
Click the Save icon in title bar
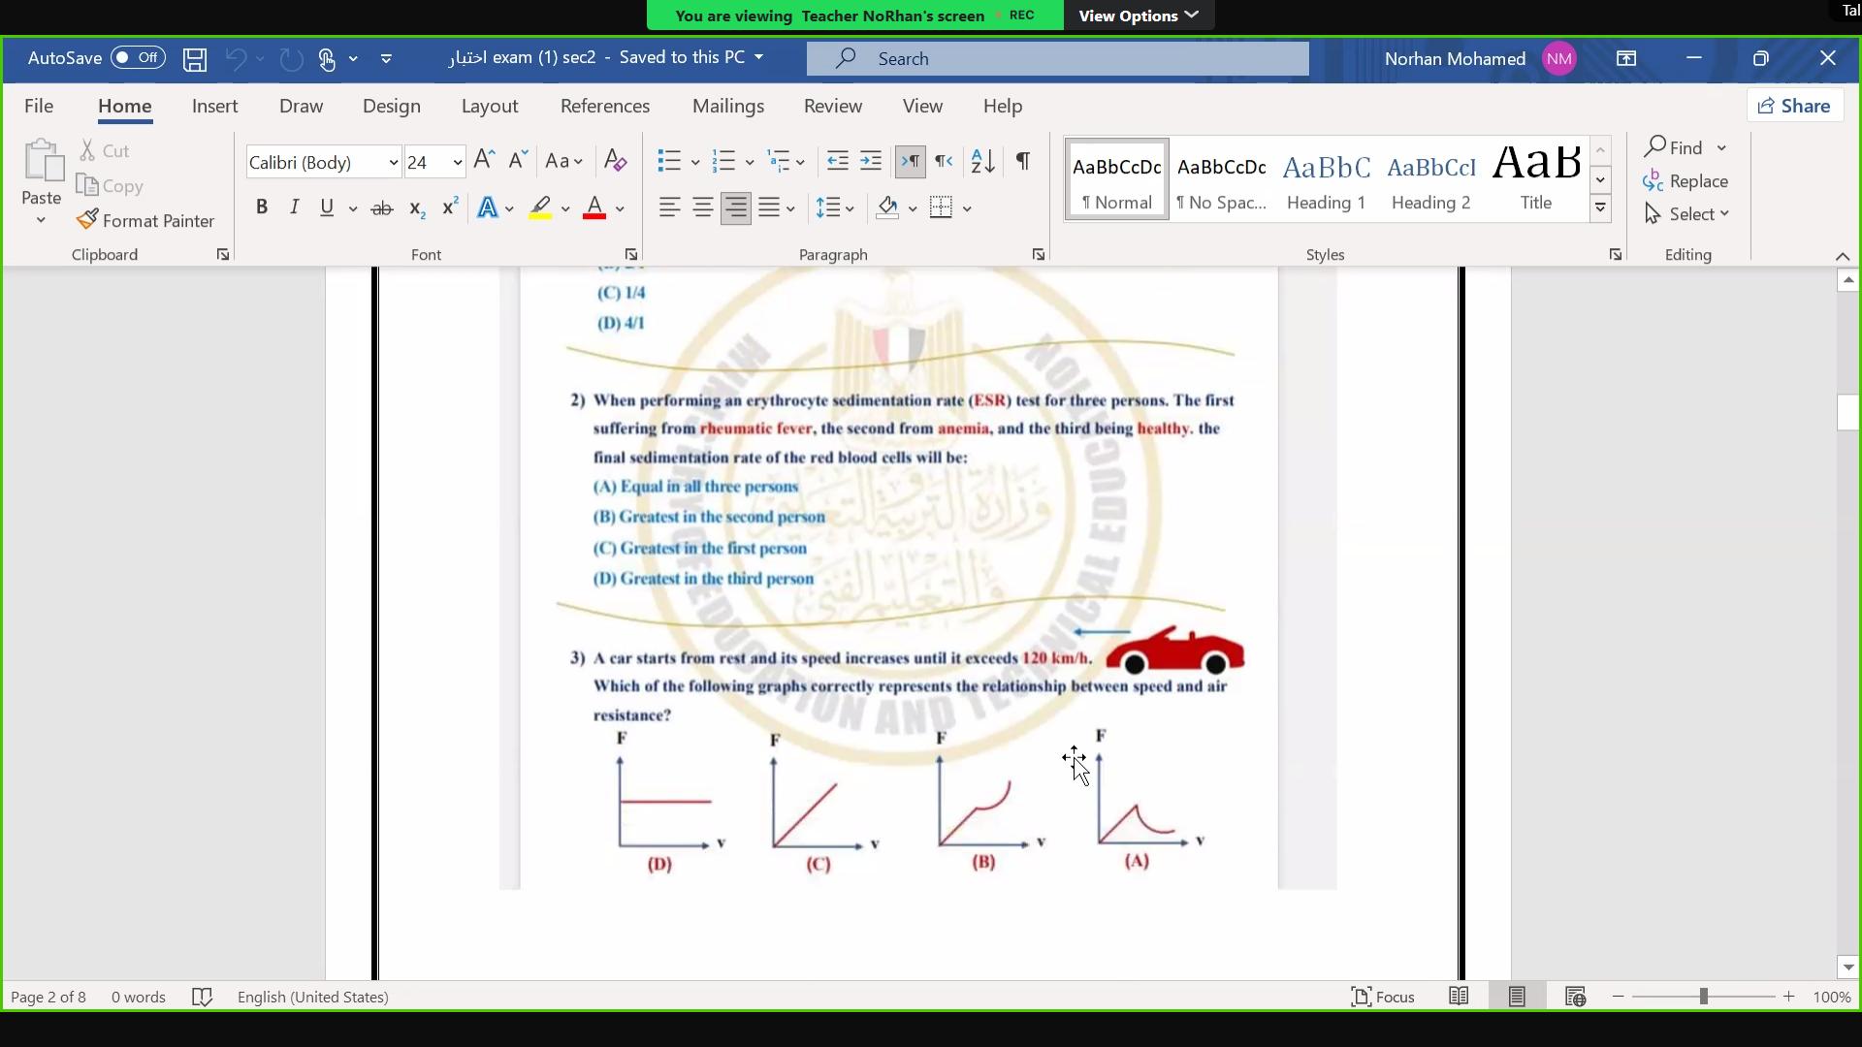195,59
